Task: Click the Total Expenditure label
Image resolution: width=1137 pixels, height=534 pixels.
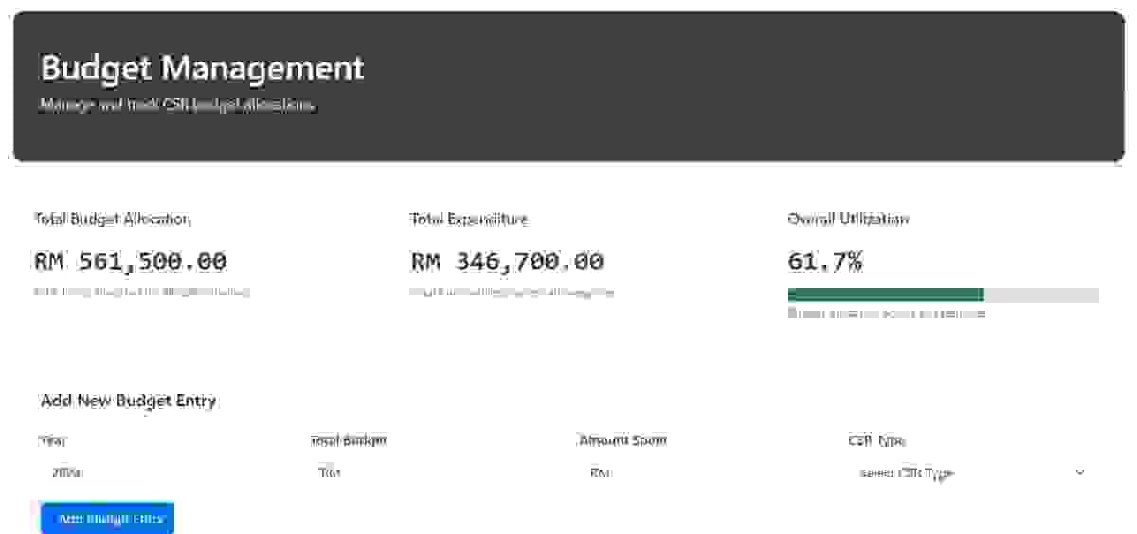Action: [x=469, y=219]
